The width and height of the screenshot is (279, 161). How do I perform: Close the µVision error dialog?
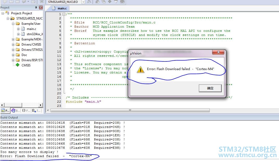click(219, 52)
